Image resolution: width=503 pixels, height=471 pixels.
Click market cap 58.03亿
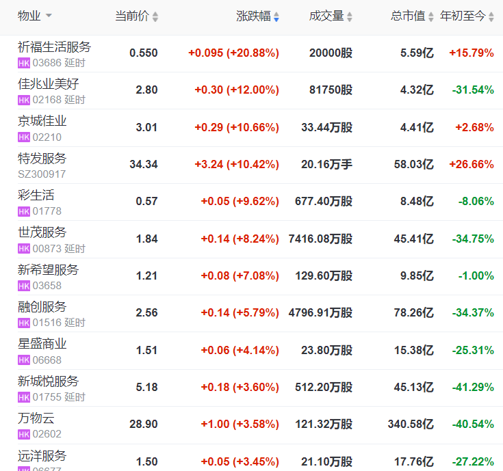[414, 164]
